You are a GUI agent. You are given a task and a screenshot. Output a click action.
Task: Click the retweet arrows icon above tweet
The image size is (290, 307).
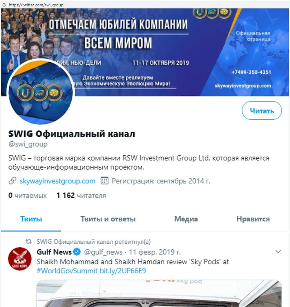29,241
